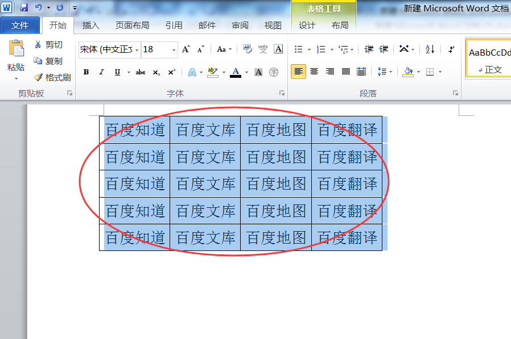The image size is (511, 339).
Task: Toggle Underline formatting
Action: [x=117, y=72]
